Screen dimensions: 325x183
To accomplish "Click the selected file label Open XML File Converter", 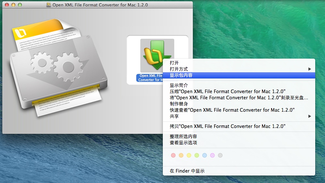I will point(150,78).
